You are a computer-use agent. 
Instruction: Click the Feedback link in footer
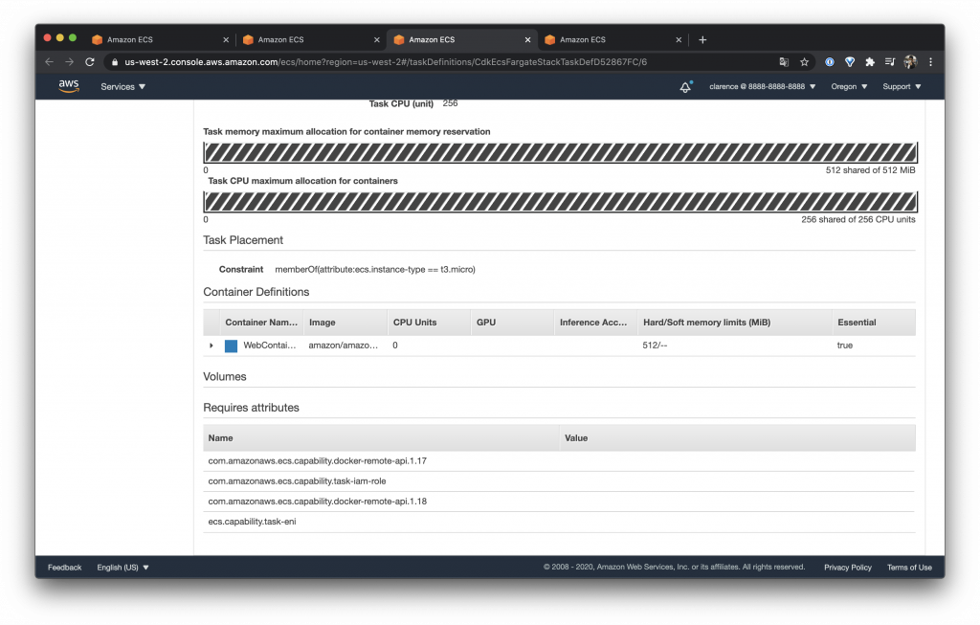64,568
